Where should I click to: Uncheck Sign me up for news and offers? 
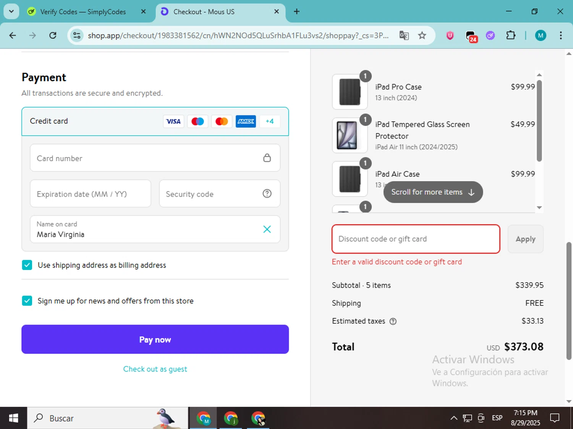tap(27, 301)
